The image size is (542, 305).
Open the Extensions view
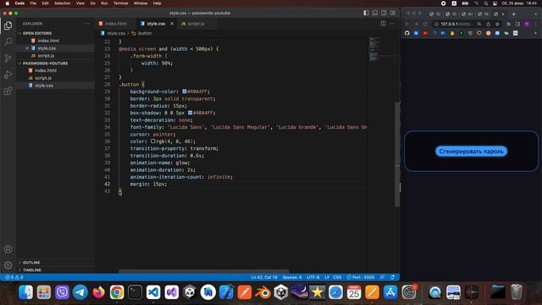click(8, 91)
